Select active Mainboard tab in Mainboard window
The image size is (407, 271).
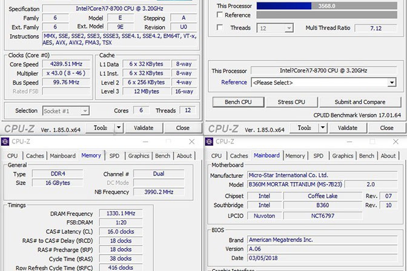267,155
